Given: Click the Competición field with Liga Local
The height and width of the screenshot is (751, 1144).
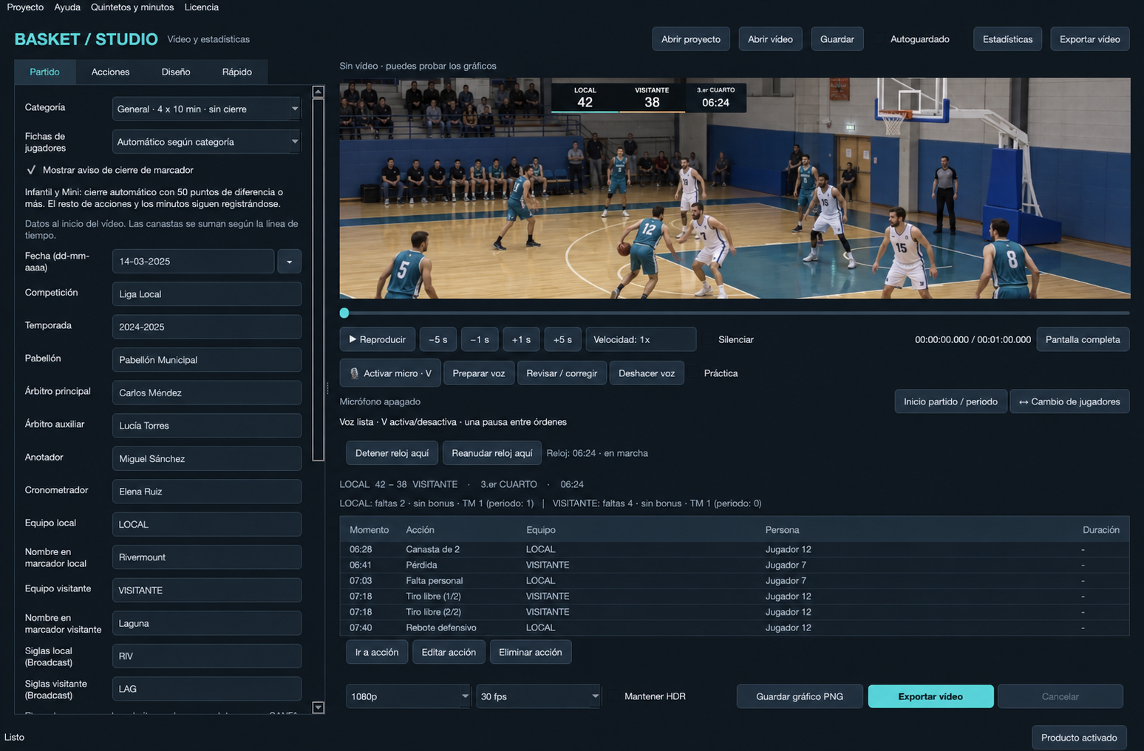Looking at the screenshot, I should [x=207, y=294].
